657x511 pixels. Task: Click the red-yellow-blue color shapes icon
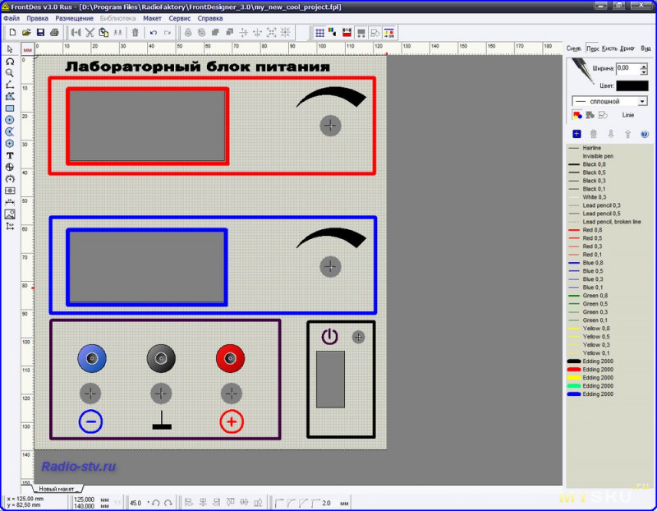point(577,115)
